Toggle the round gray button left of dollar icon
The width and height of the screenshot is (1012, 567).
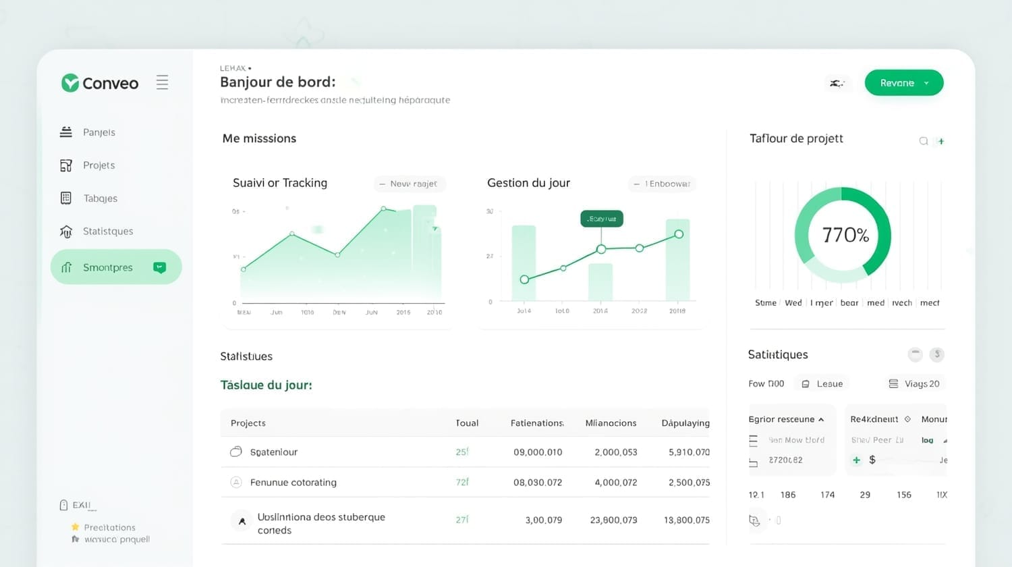[915, 354]
